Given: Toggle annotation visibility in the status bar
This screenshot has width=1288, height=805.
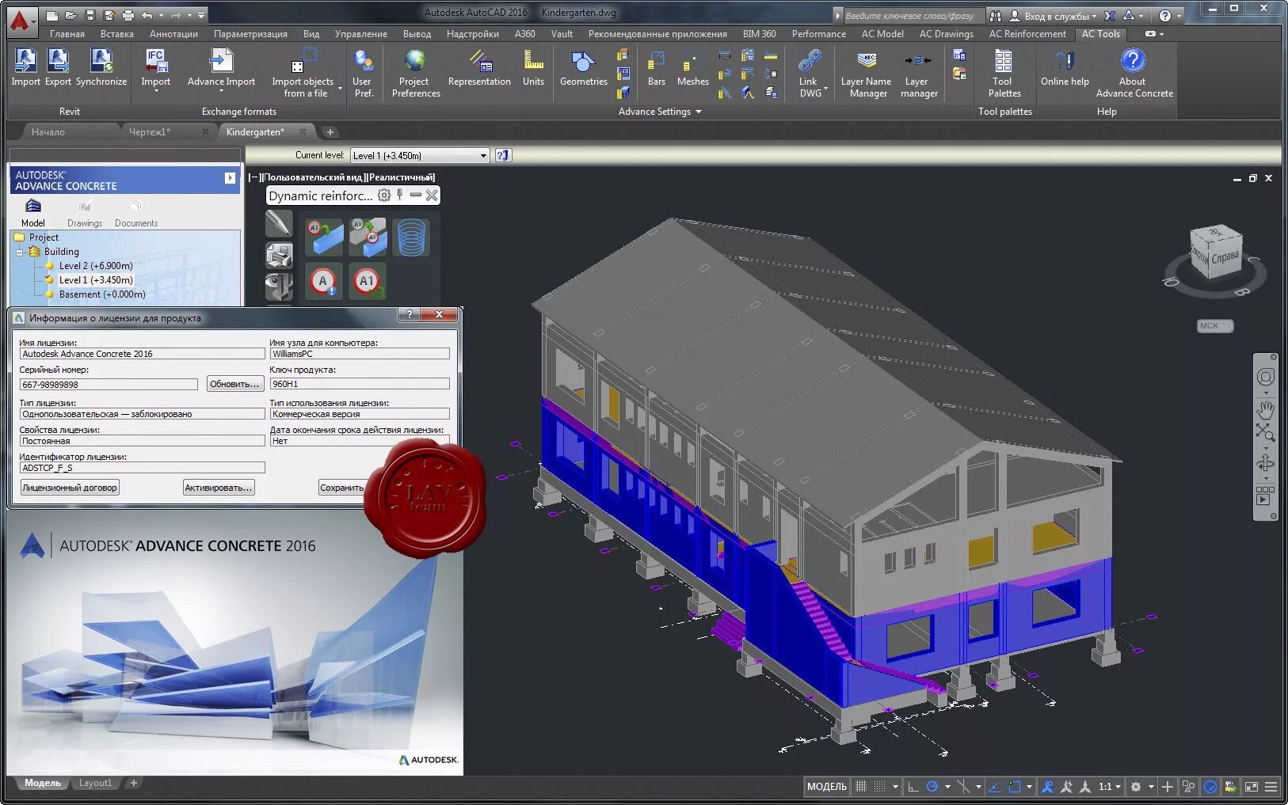Looking at the screenshot, I should [x=1047, y=787].
